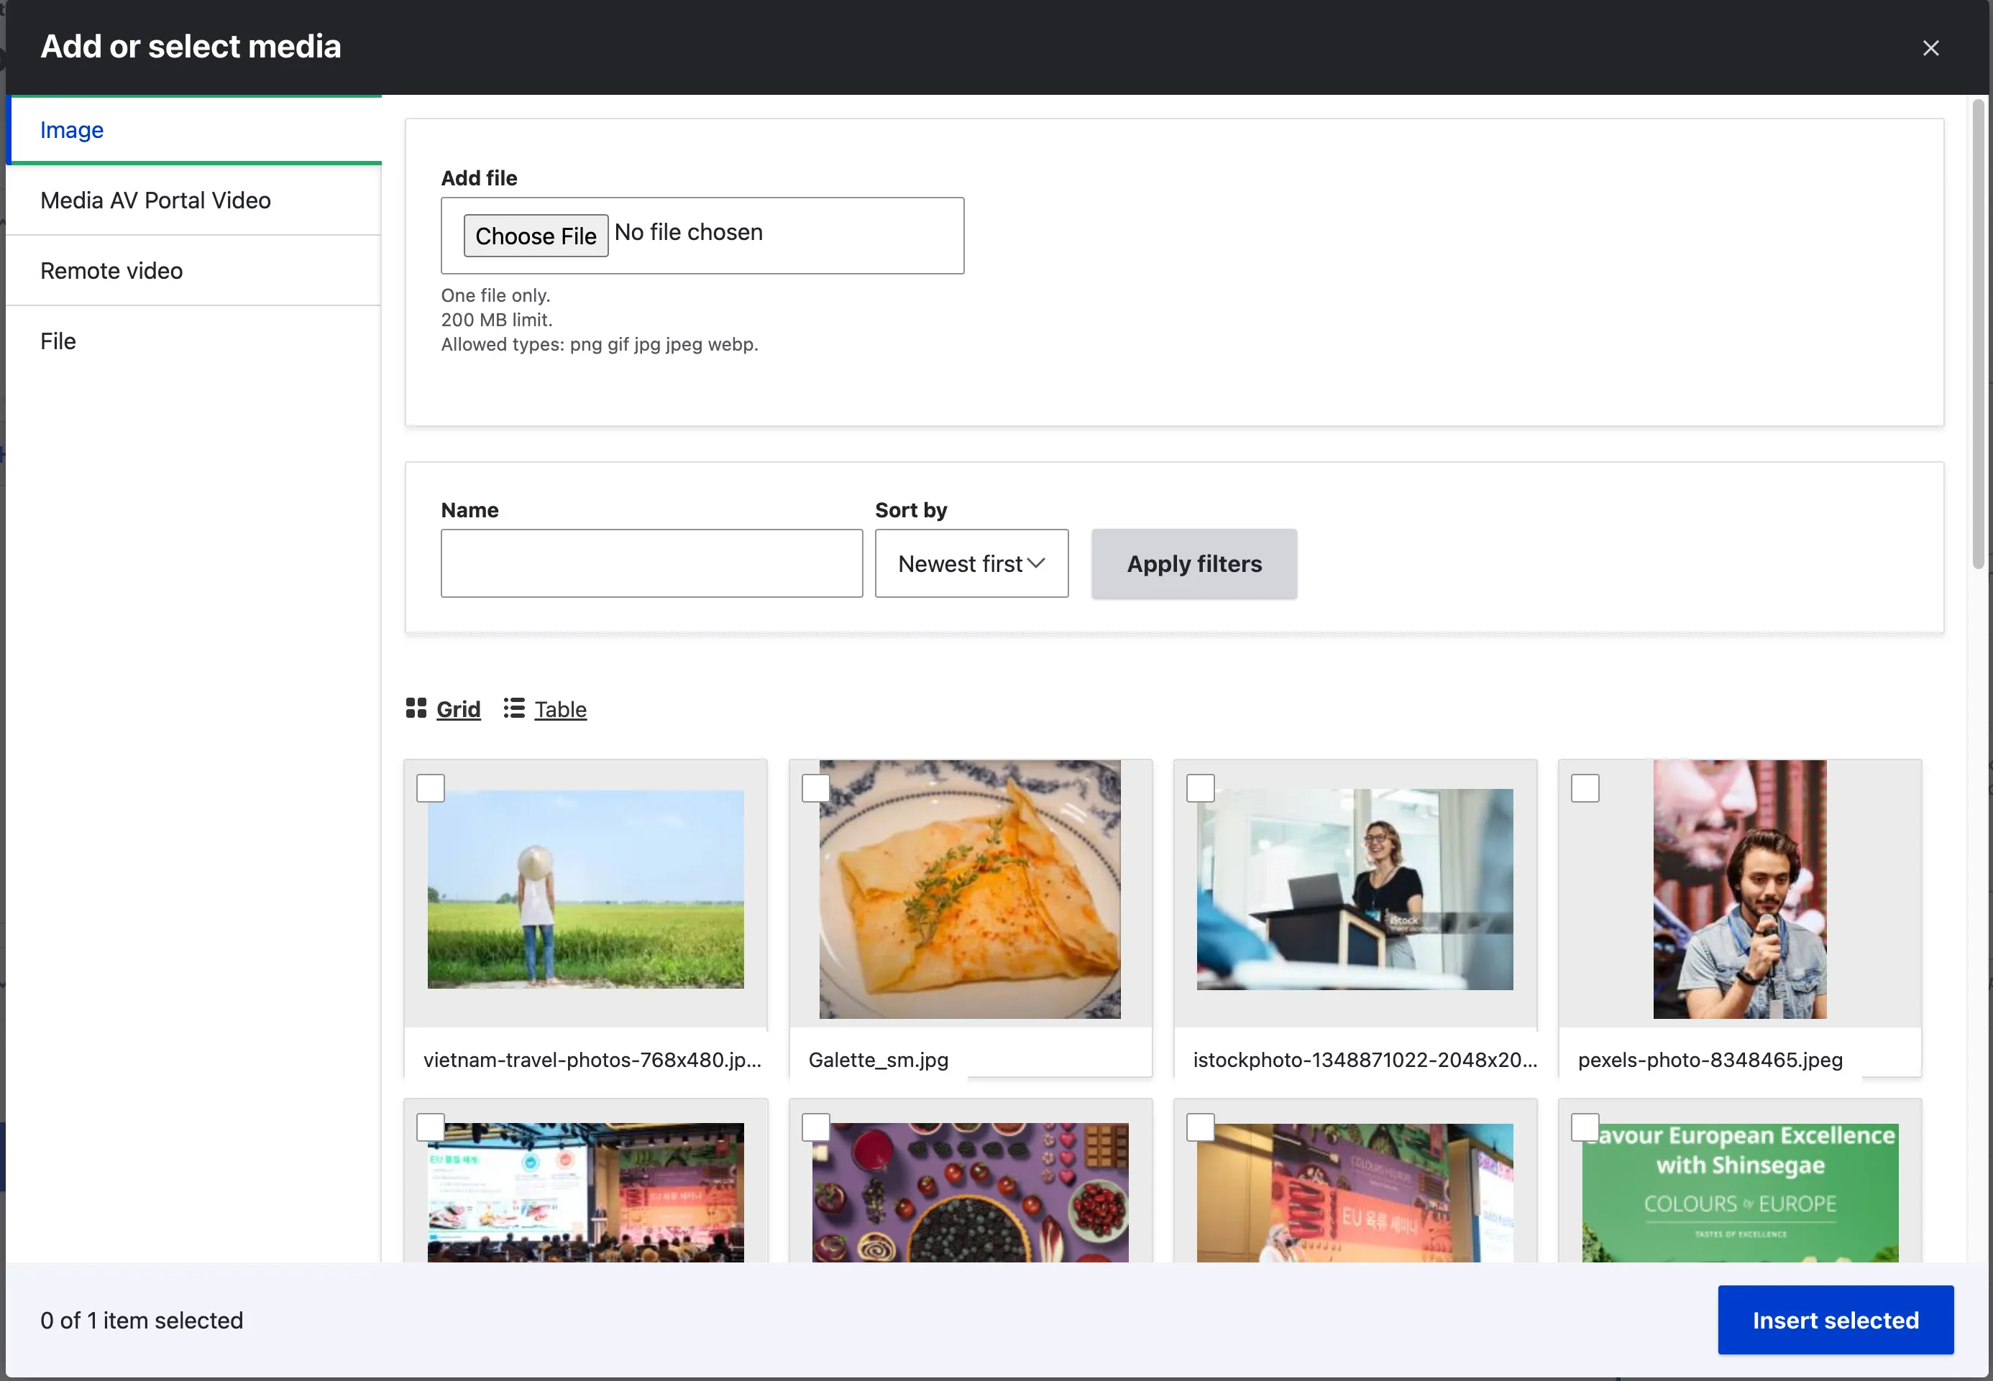Check the Galette_sm.jpg image checkbox
The width and height of the screenshot is (1993, 1381).
815,788
